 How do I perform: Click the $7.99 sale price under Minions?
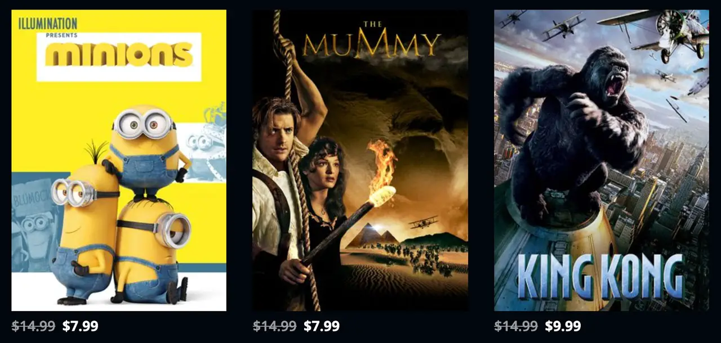click(x=81, y=326)
